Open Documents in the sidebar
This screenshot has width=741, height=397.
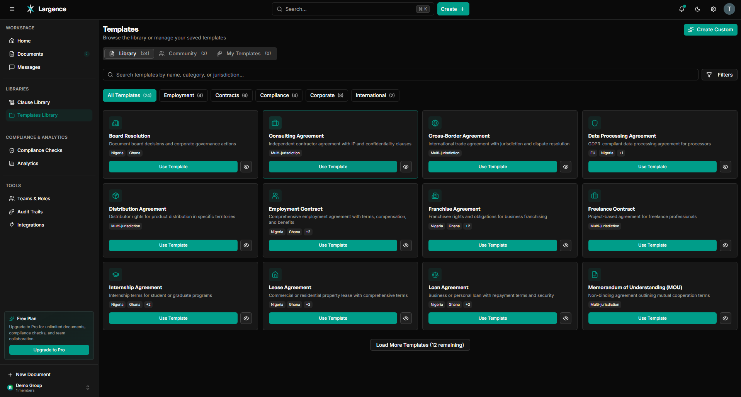point(49,54)
